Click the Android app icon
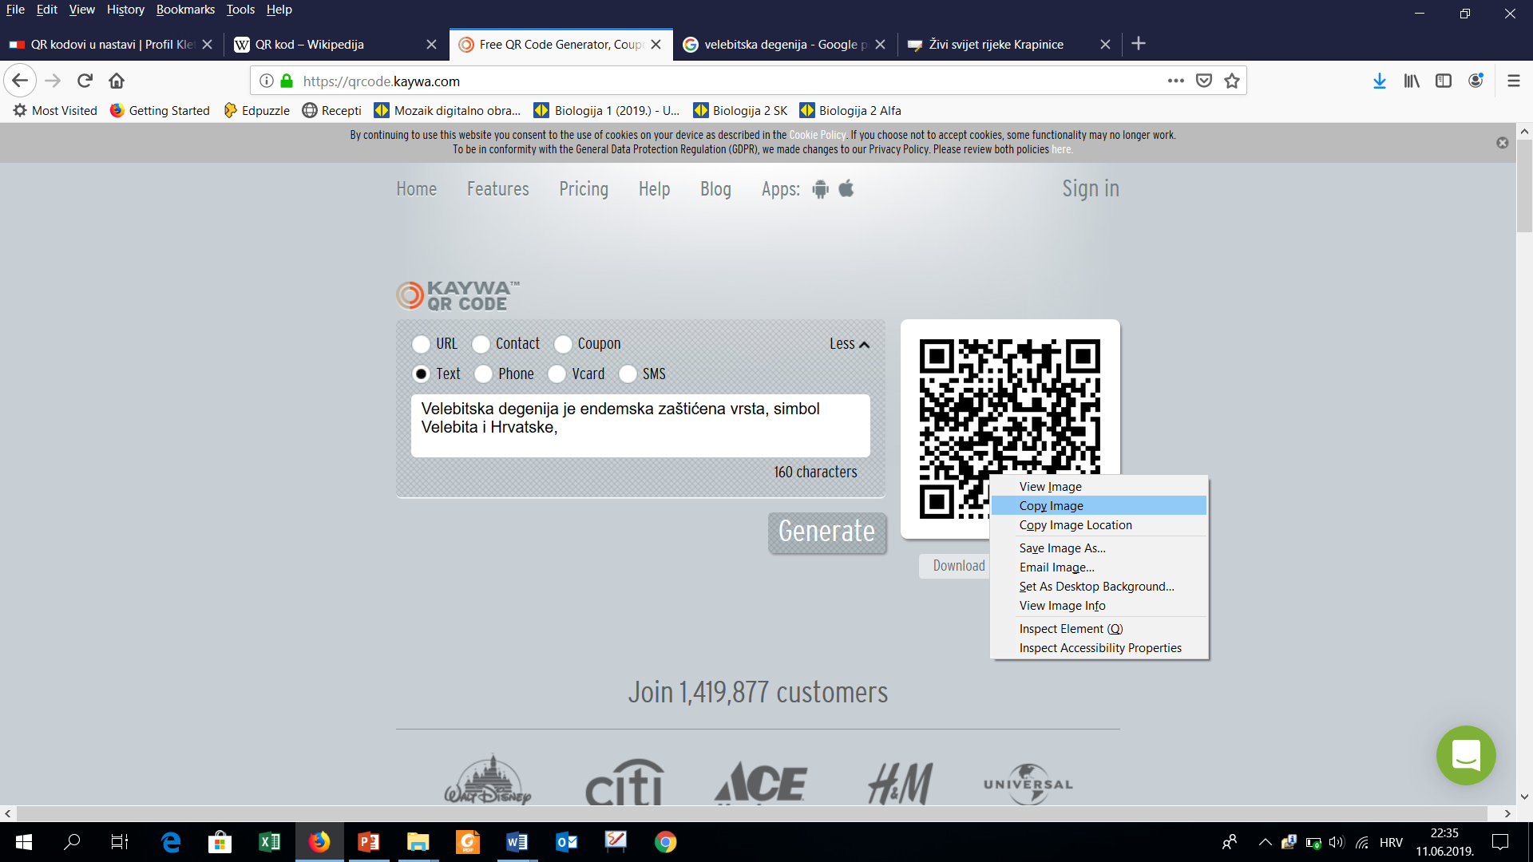The height and width of the screenshot is (862, 1533). [x=820, y=189]
